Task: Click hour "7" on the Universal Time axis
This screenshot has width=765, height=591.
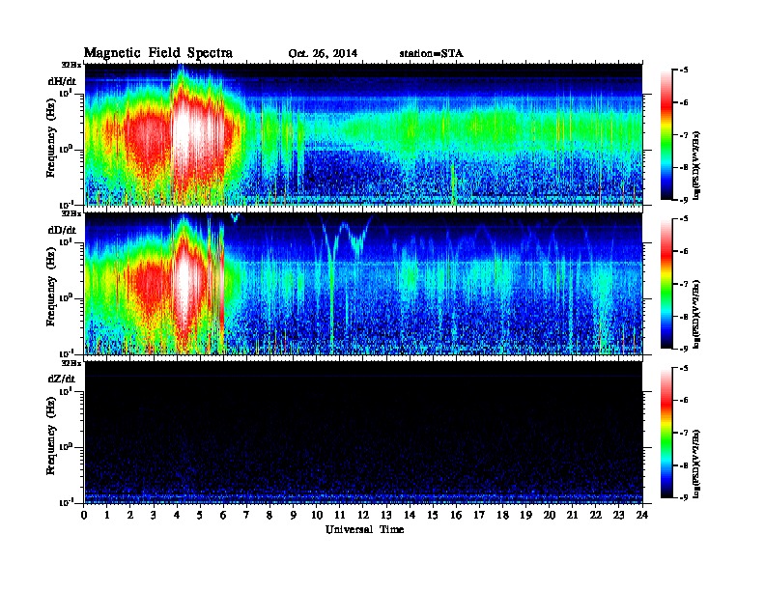Action: click(x=247, y=515)
